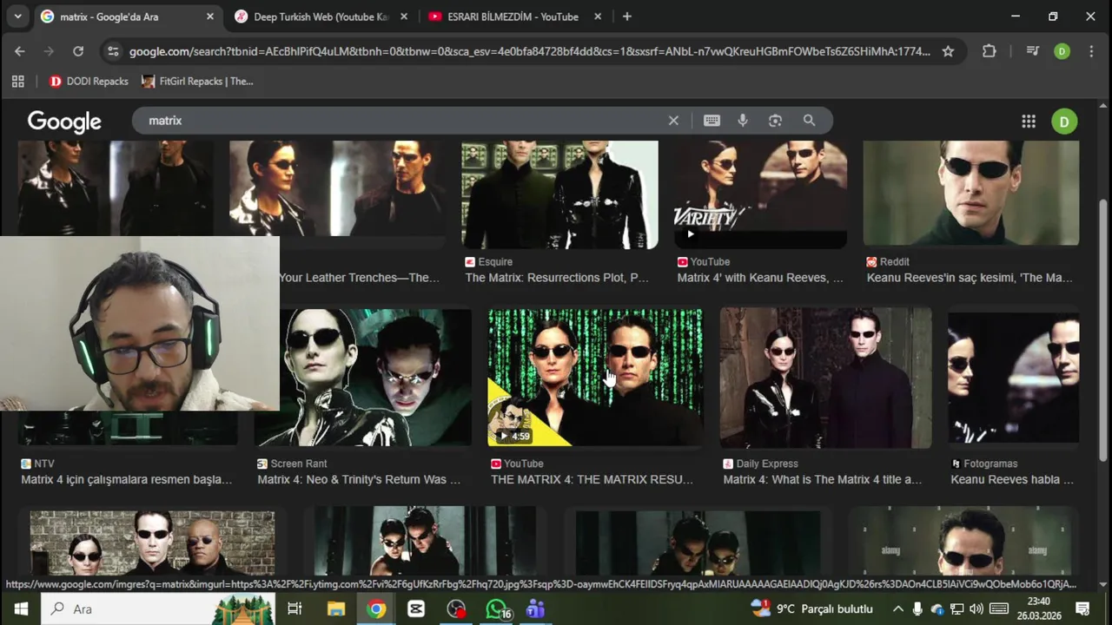Open the Windows Start menu

click(21, 609)
